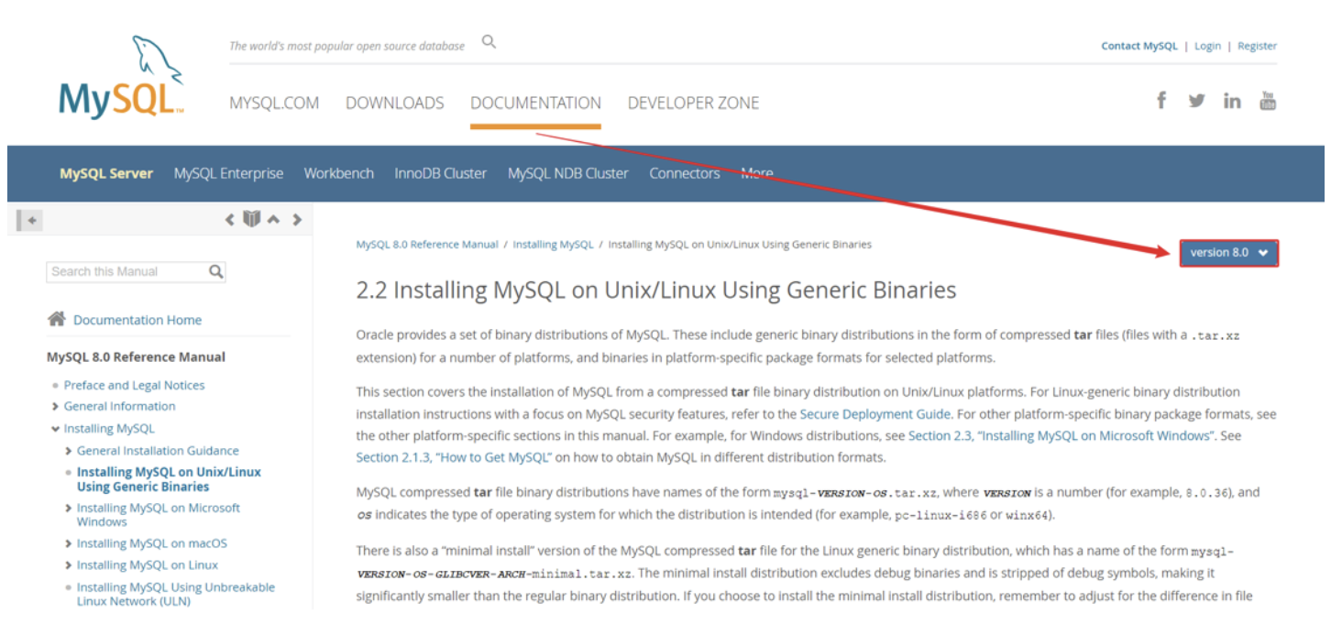Open the version 8.0 dropdown

click(1228, 253)
